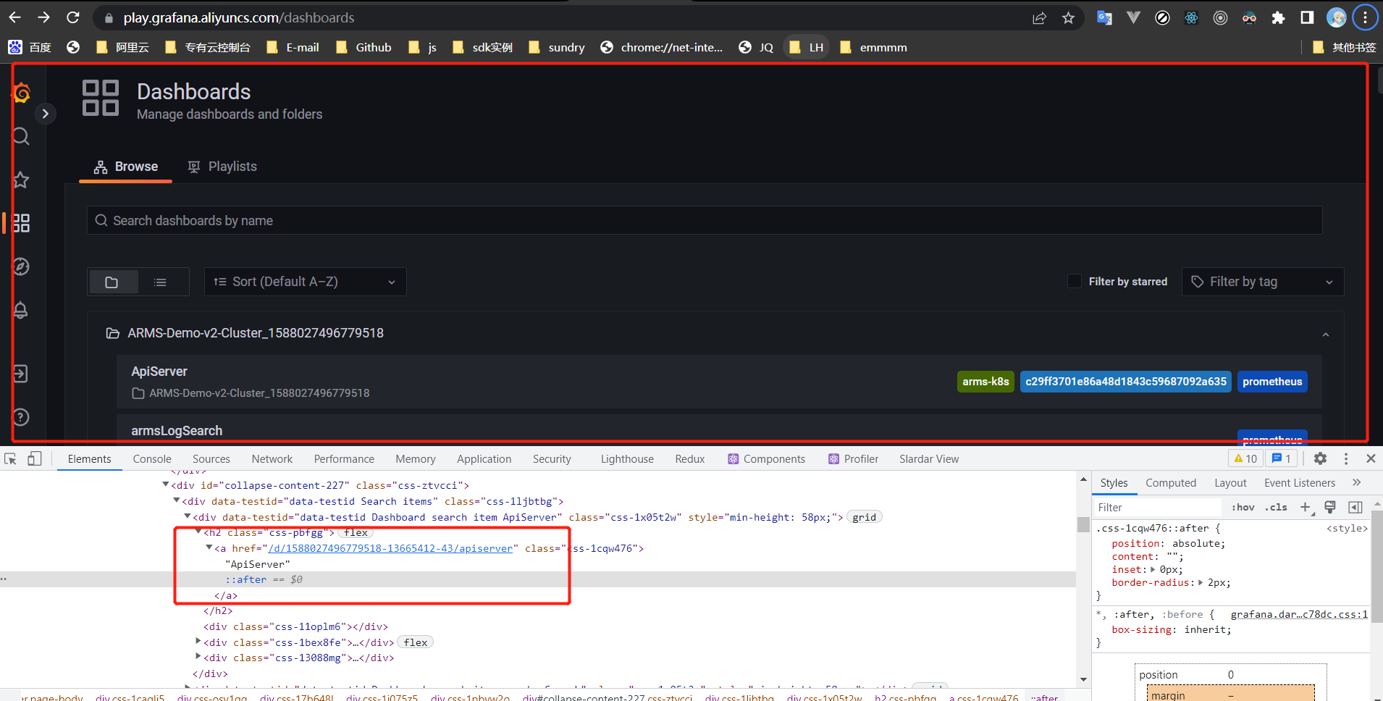Select folder view layout button
Viewport: 1383px width, 701px height.
112,282
